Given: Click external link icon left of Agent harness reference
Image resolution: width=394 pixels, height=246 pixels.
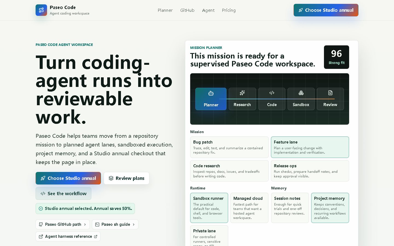Looking at the screenshot, I should pos(41,236).
